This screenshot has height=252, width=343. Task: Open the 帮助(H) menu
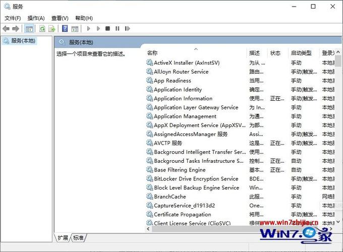[84, 18]
